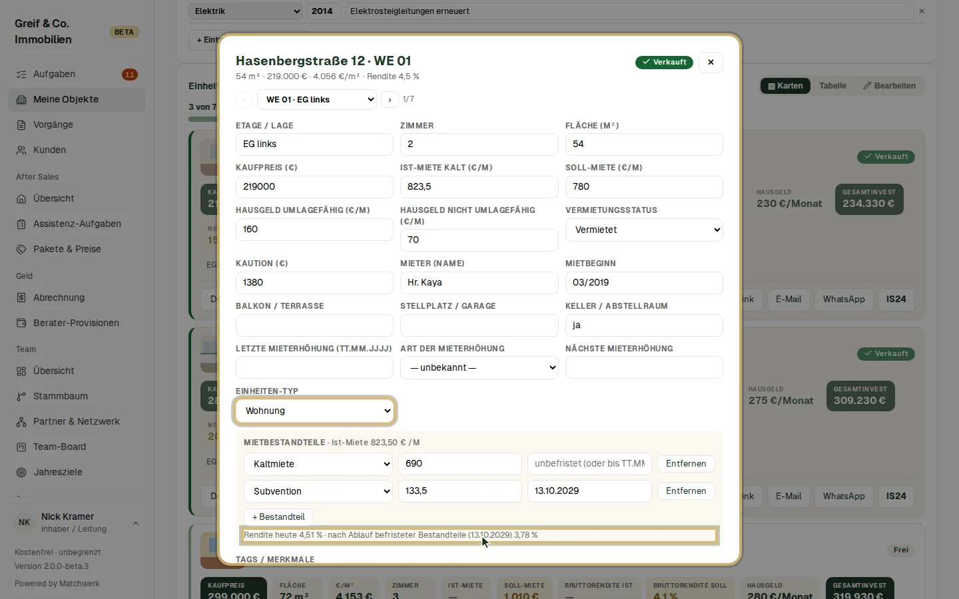Click the Team-Board icon

tap(21, 447)
